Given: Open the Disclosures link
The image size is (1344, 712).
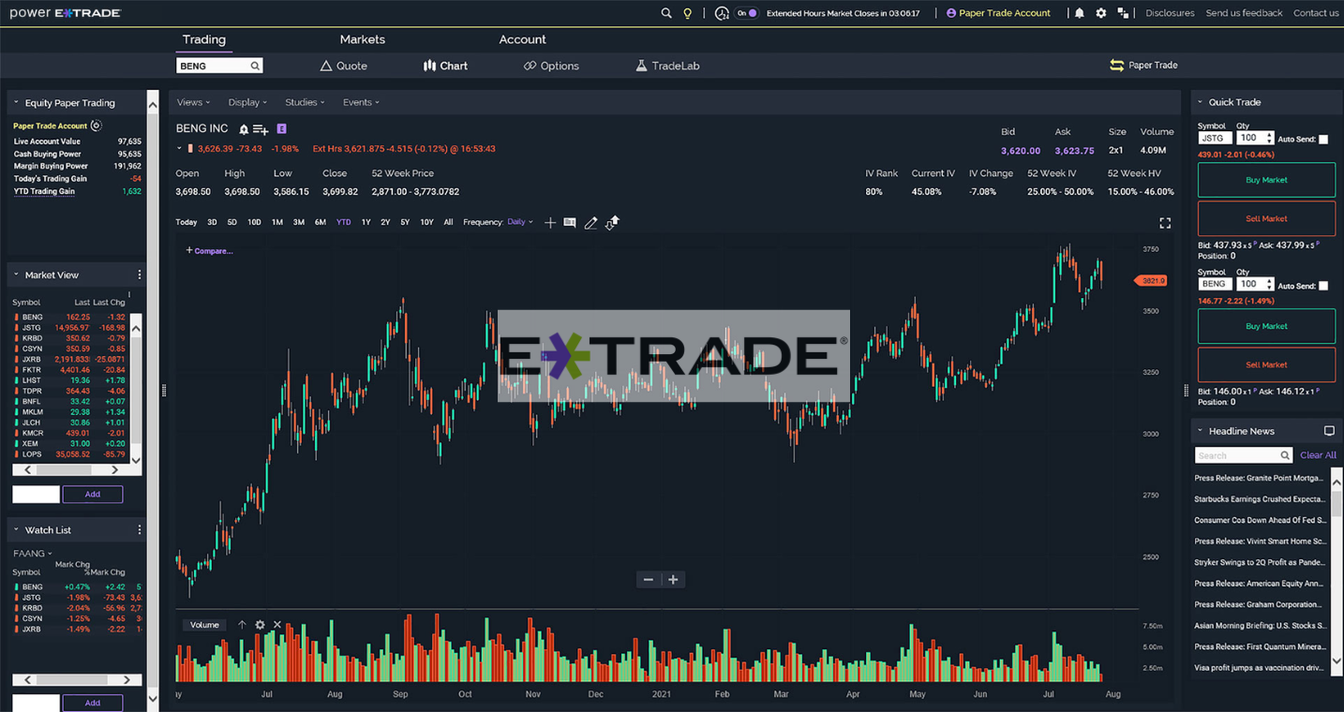Looking at the screenshot, I should pyautogui.click(x=1170, y=13).
